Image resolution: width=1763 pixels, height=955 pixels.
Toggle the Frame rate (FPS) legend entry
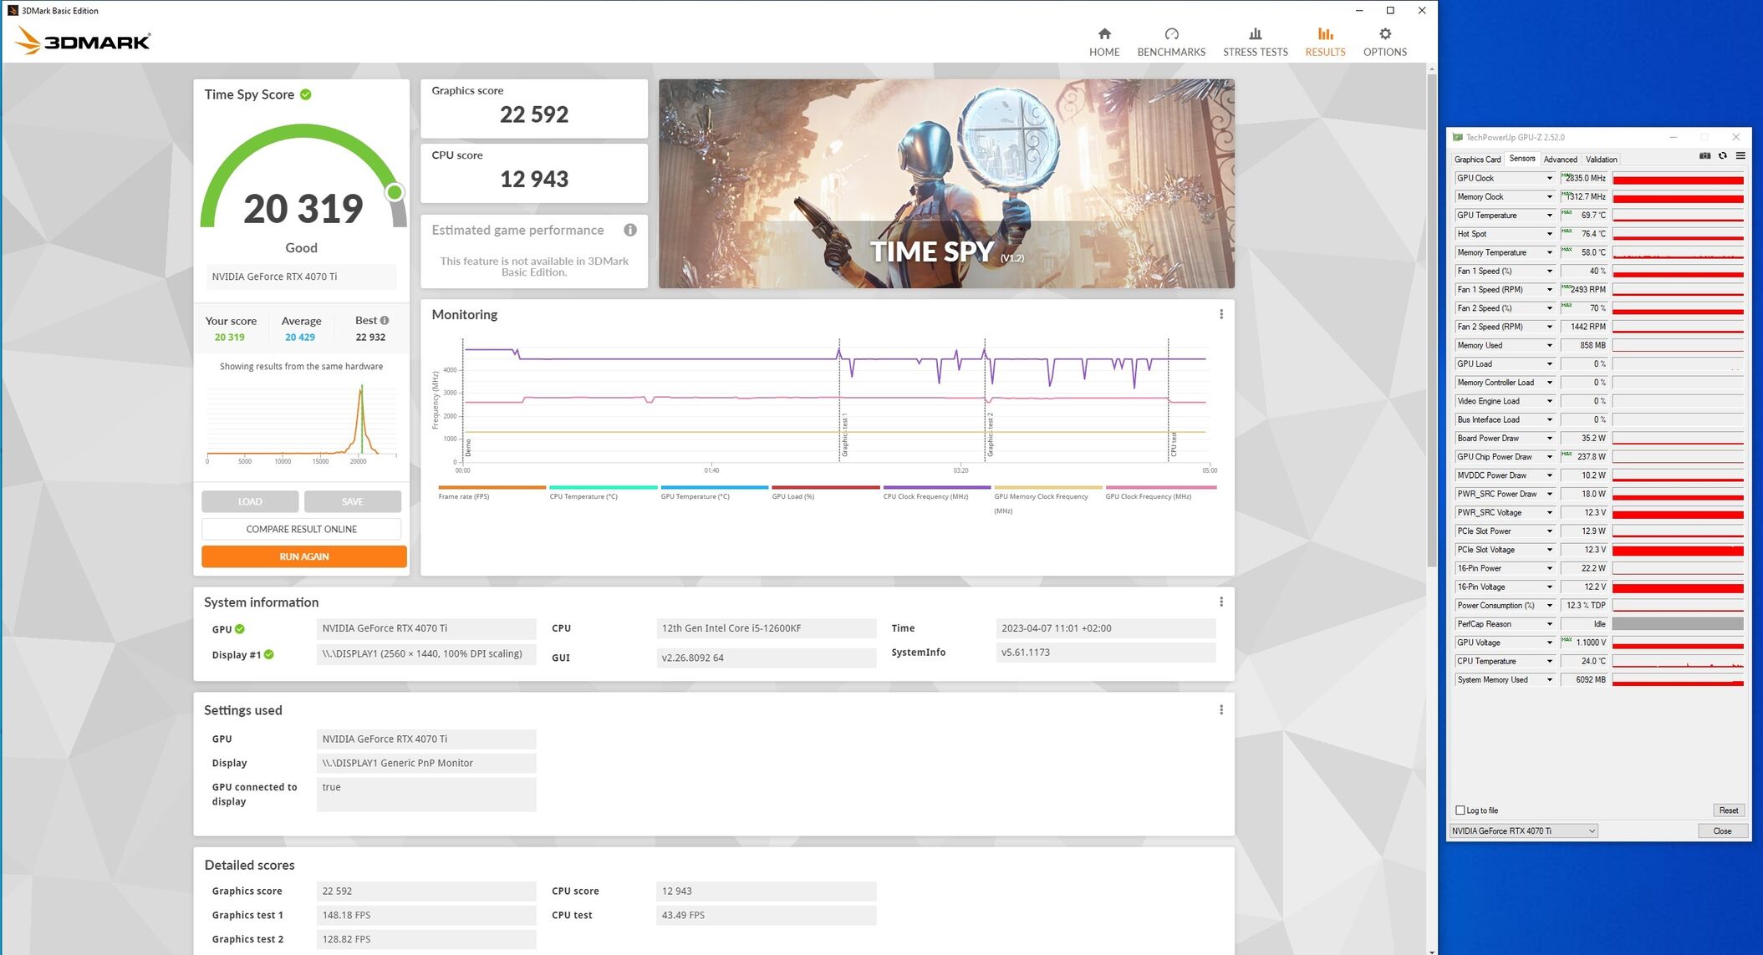pos(492,491)
